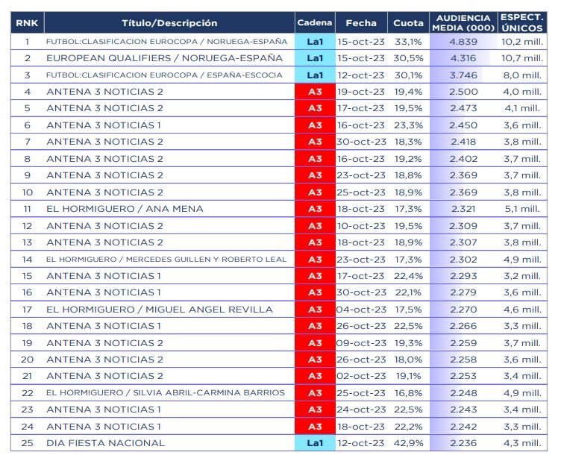
Task: Select El Hormiguero / Mercedes Guillen y Roberto Leal
Action: [165, 260]
